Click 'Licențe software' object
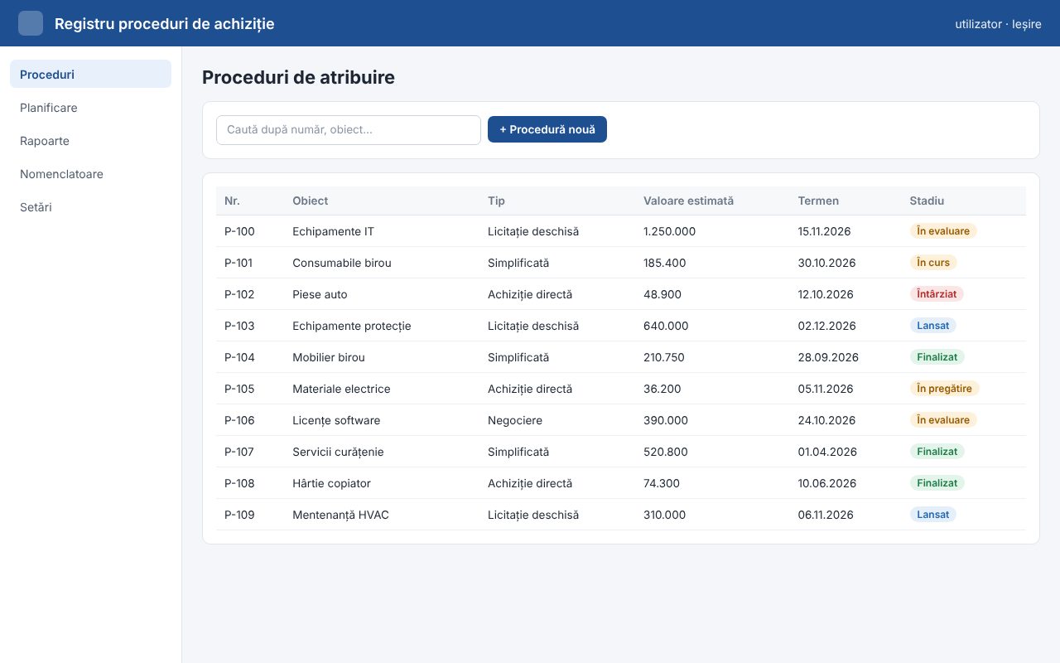Image resolution: width=1060 pixels, height=663 pixels. 336,420
